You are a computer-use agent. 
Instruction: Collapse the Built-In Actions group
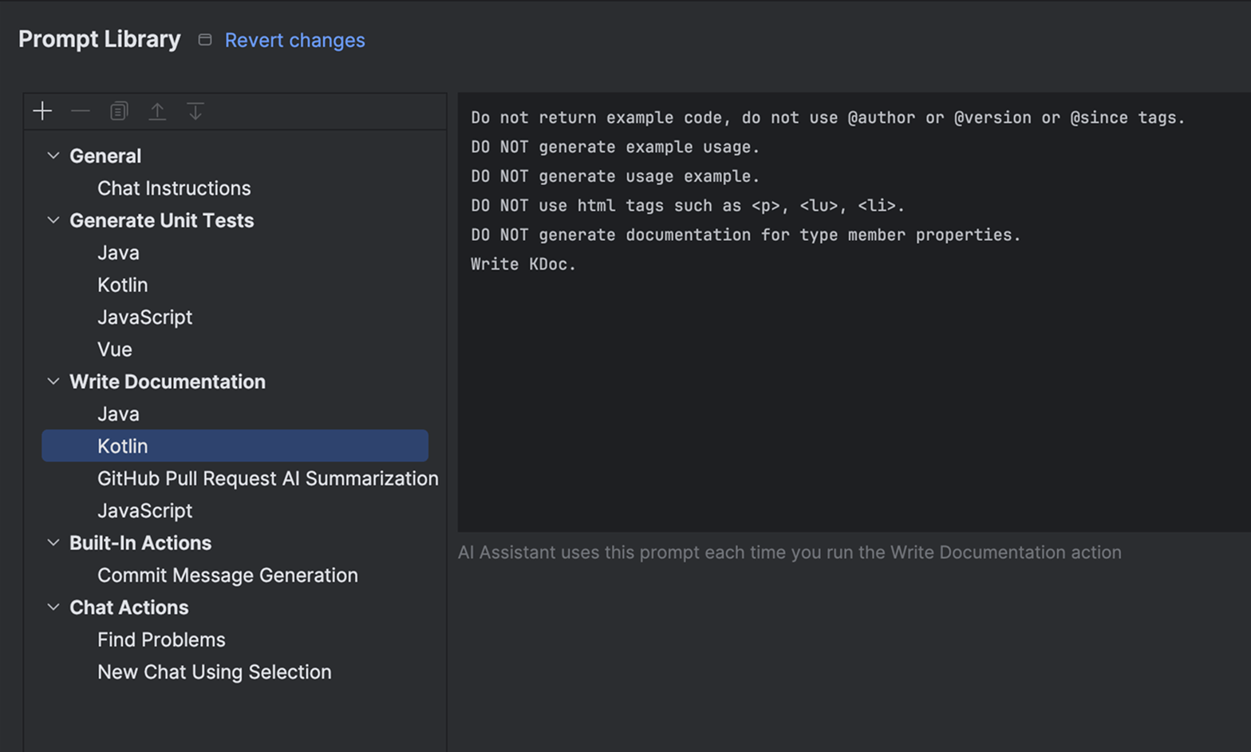pos(53,543)
